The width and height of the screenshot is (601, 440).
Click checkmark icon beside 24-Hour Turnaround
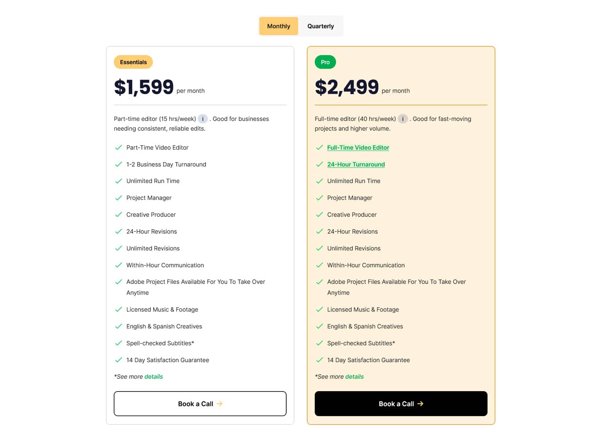[x=319, y=164]
